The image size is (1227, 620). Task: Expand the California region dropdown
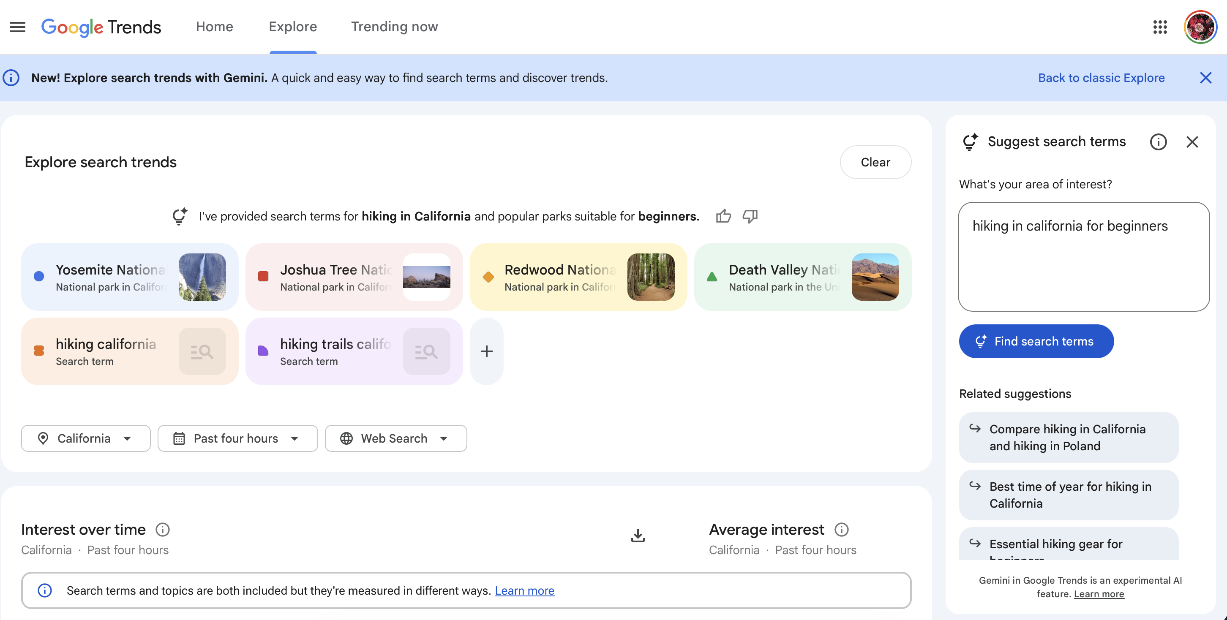86,438
